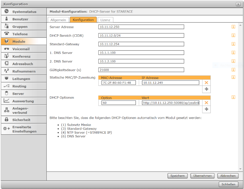Click the Gültigkeitsdauer input field
244x189 pixels.
(141, 70)
